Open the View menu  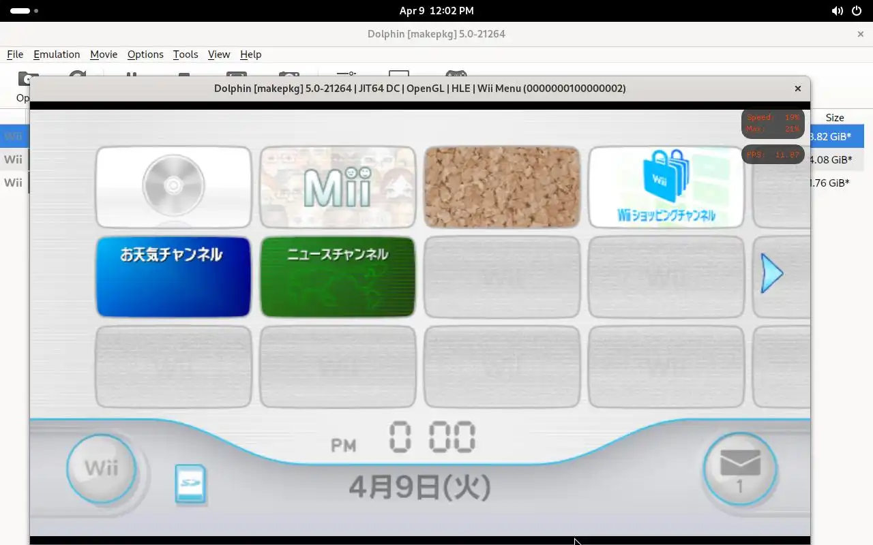[x=219, y=54]
